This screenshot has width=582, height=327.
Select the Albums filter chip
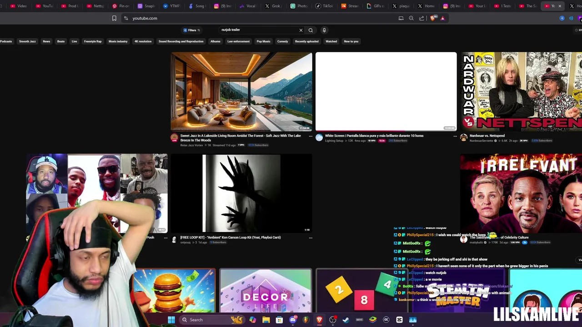pyautogui.click(x=216, y=41)
